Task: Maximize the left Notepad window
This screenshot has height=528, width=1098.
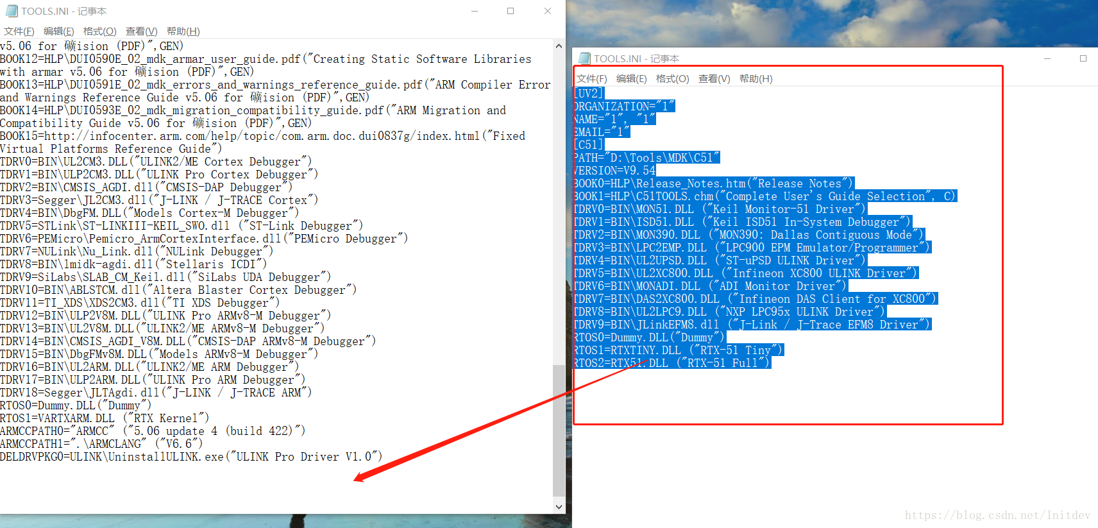Action: click(511, 11)
